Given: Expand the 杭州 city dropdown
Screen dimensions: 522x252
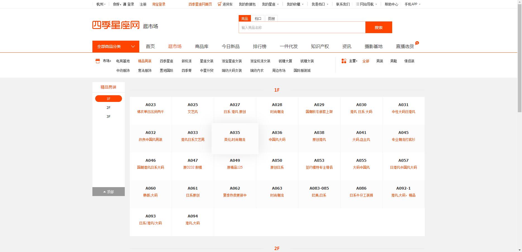Looking at the screenshot, I should point(100,4).
